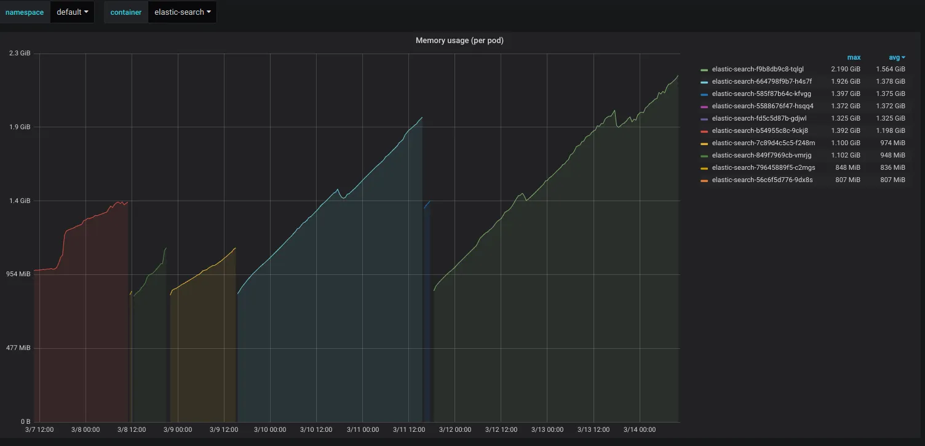
Task: Click orange swatch for elastic-search-56c6f5d776-9dx8s
Action: point(704,180)
